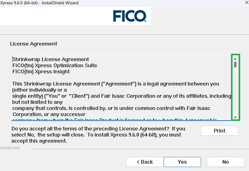Go back with the Back button
This screenshot has width=249, height=171.
(x=145, y=162)
